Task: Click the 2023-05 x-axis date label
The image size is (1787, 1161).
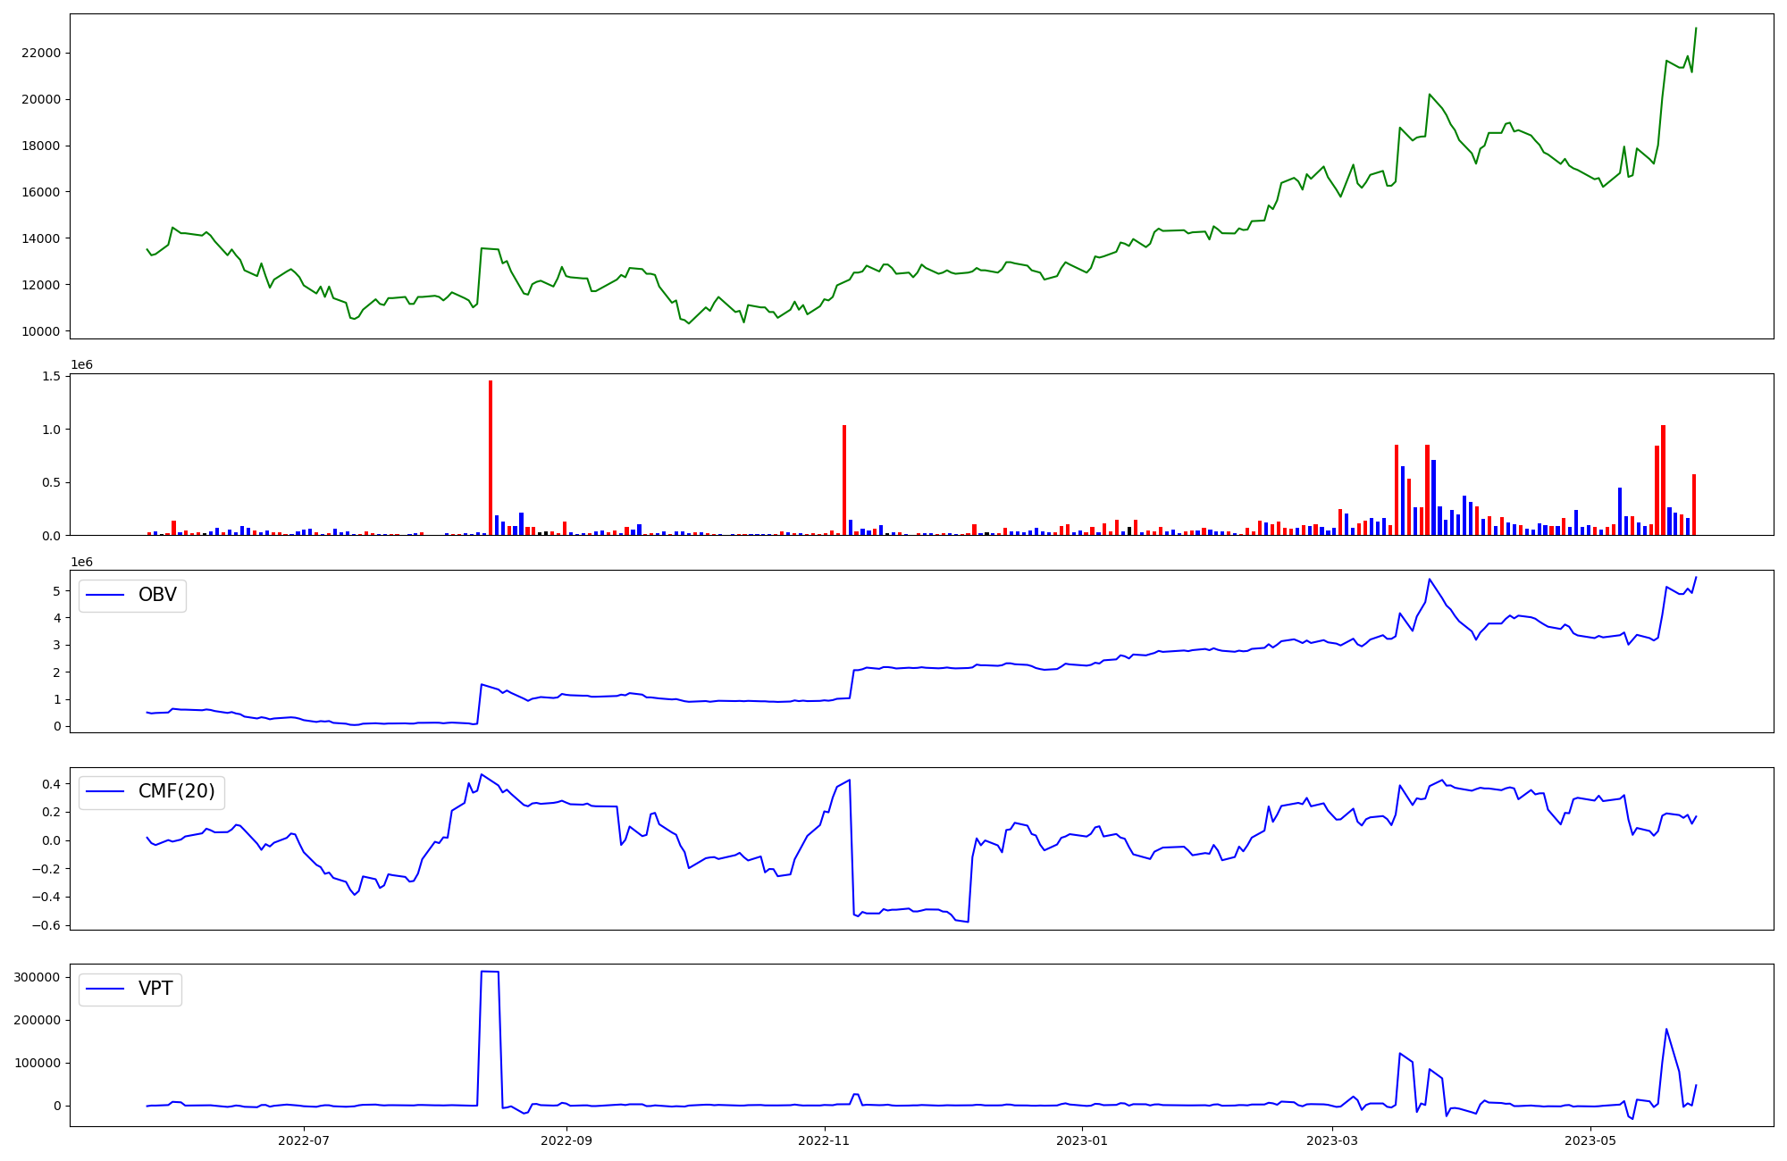Action: point(1591,1140)
